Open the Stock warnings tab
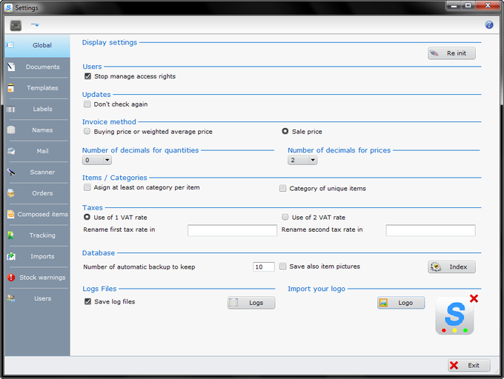 coord(38,278)
